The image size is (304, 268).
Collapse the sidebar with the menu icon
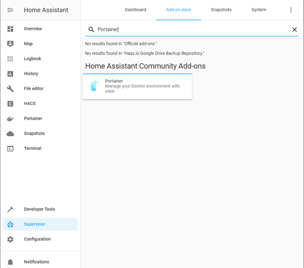pos(10,10)
